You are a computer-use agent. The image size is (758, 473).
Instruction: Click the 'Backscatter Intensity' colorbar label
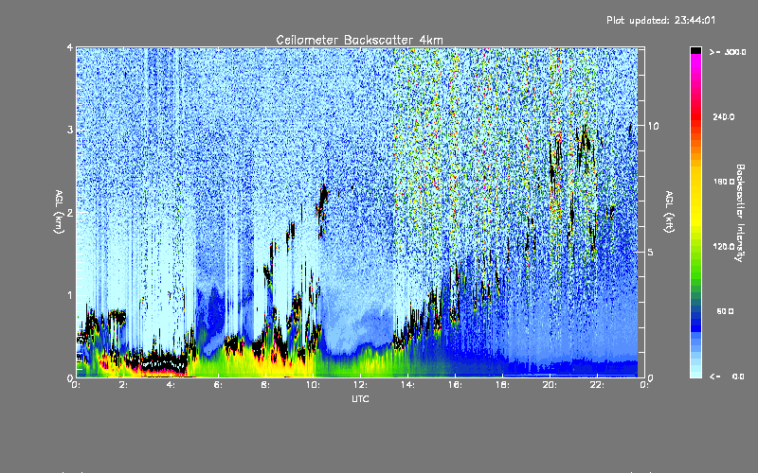coord(740,213)
